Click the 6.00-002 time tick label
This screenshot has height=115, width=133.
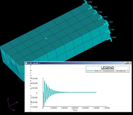75,108
